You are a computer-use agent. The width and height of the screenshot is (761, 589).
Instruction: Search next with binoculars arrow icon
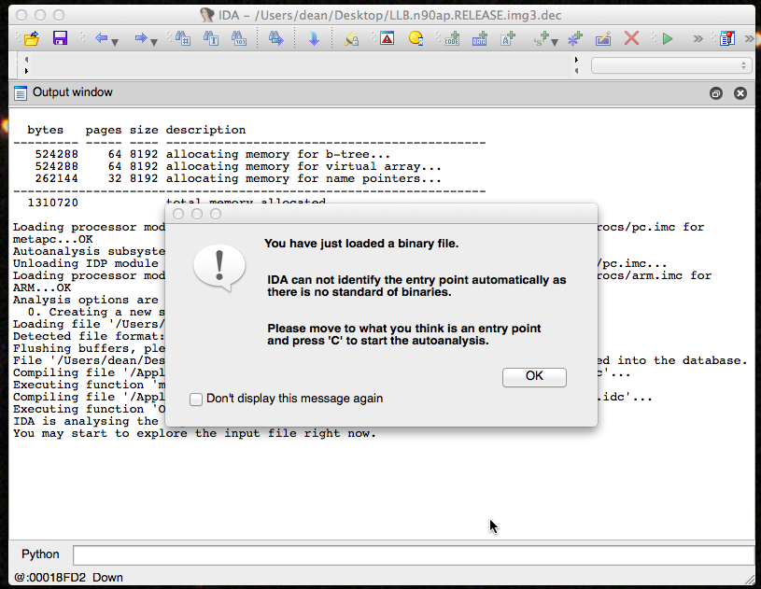click(x=275, y=38)
